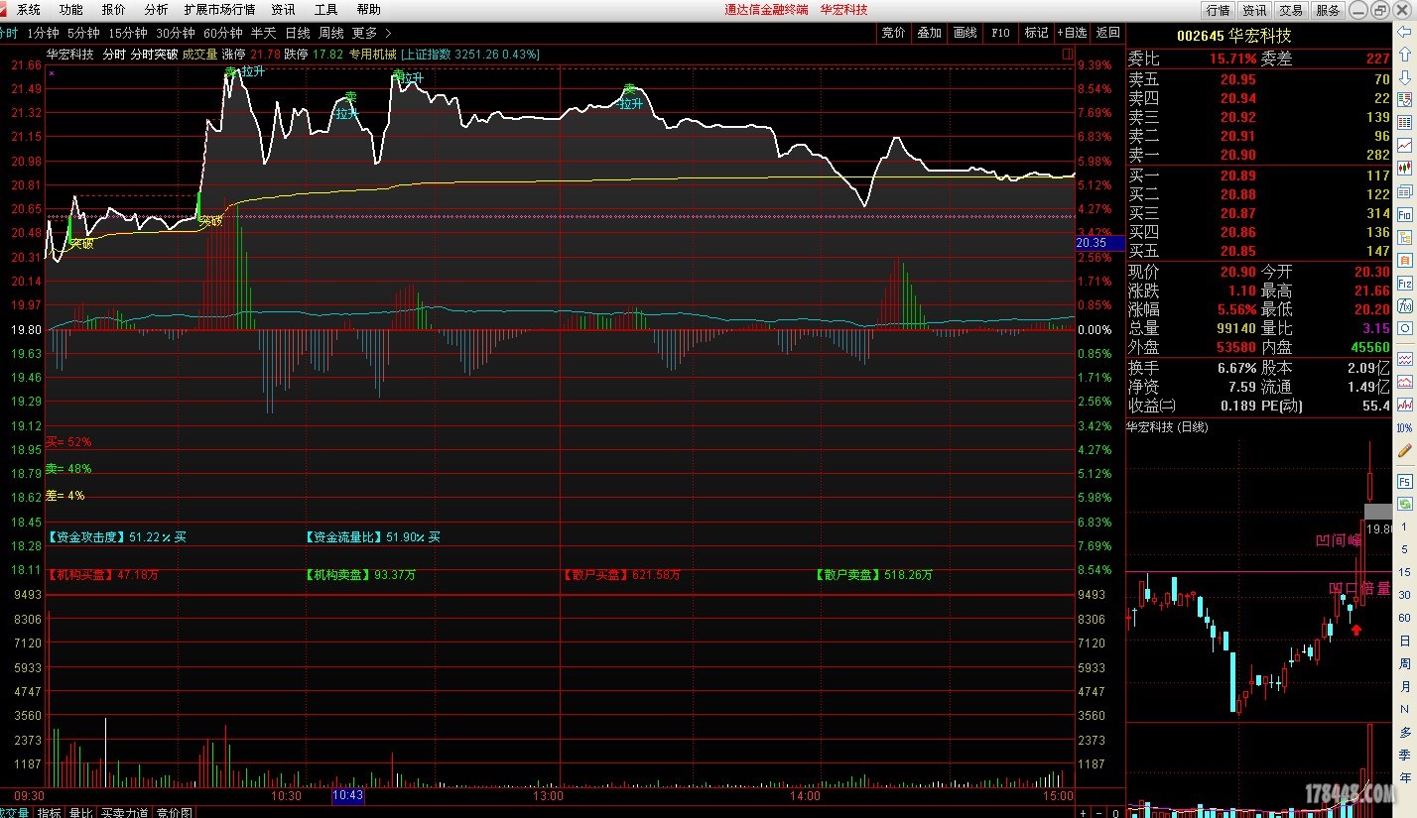Switch to 周线 weekly chart tab

point(330,33)
